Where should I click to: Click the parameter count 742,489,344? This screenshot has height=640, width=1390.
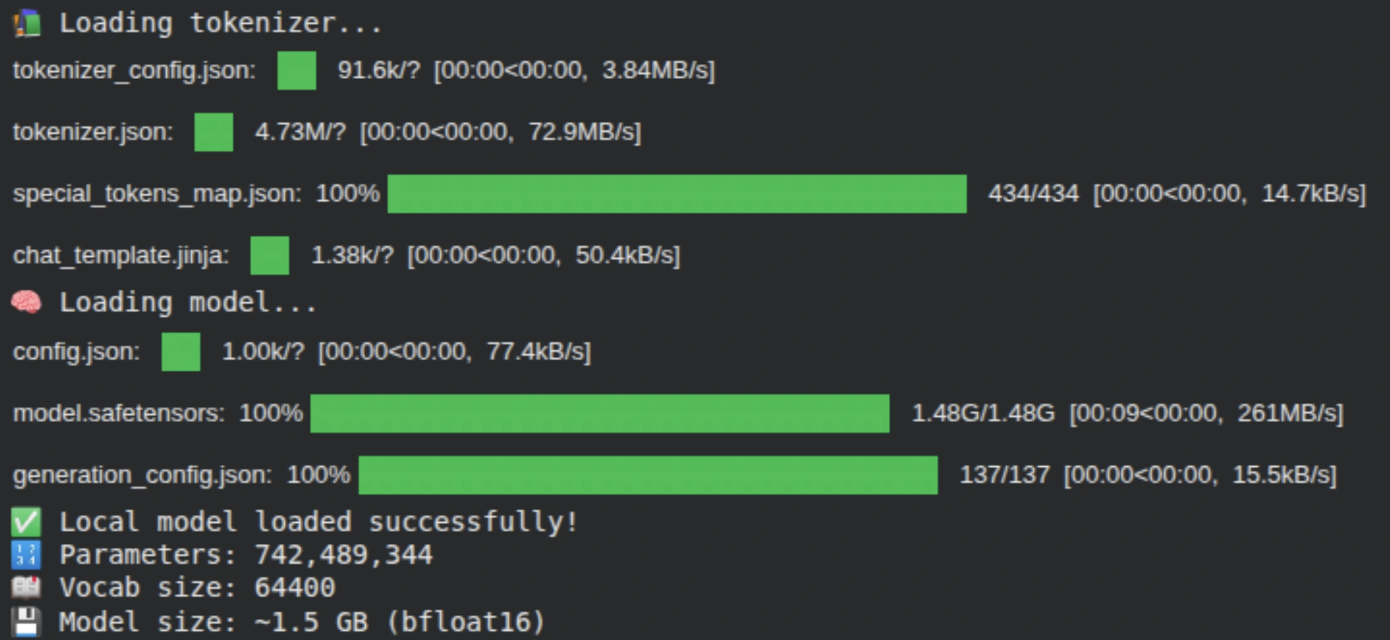point(343,555)
